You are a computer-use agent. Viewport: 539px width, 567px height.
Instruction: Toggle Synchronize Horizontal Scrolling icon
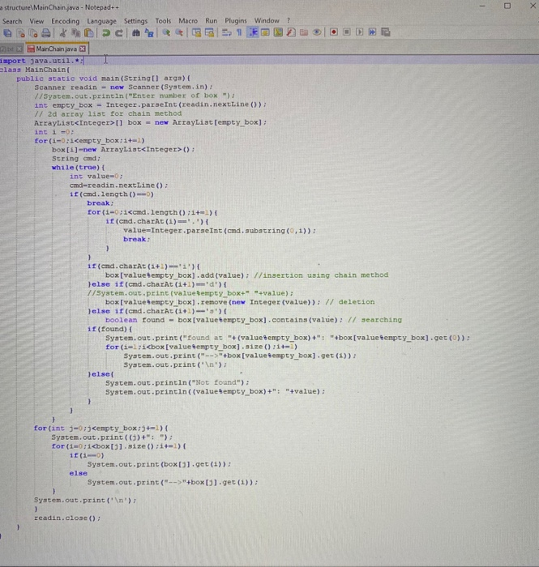pyautogui.click(x=209, y=32)
